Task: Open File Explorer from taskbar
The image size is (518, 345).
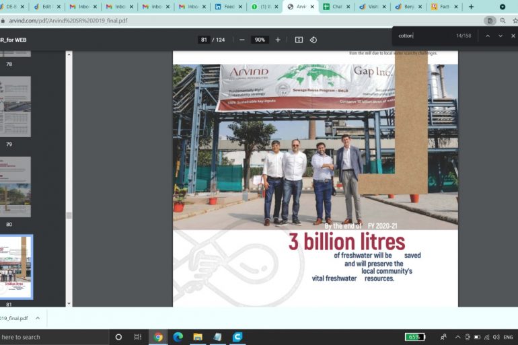Action: click(x=198, y=337)
